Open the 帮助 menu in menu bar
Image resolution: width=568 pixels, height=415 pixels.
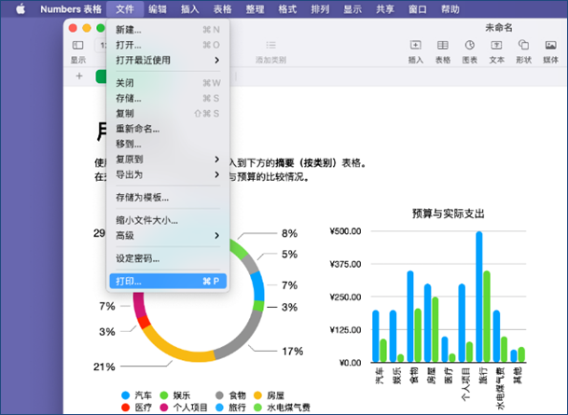click(x=450, y=9)
